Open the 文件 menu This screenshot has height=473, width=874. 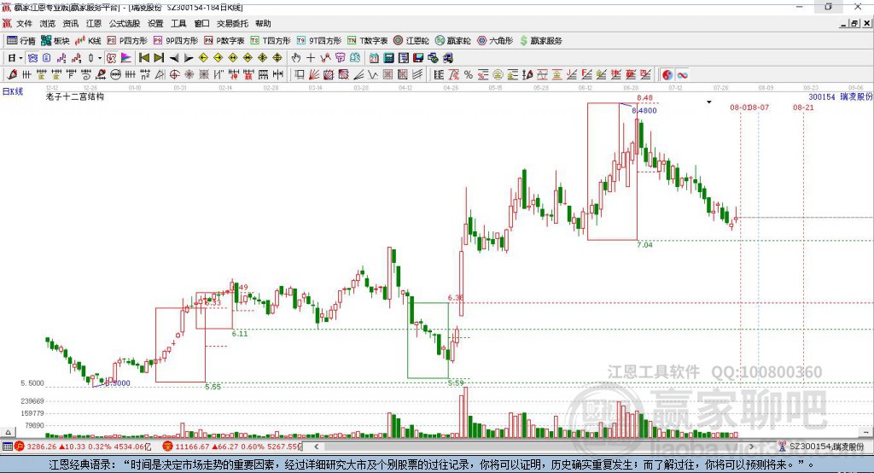[x=25, y=23]
